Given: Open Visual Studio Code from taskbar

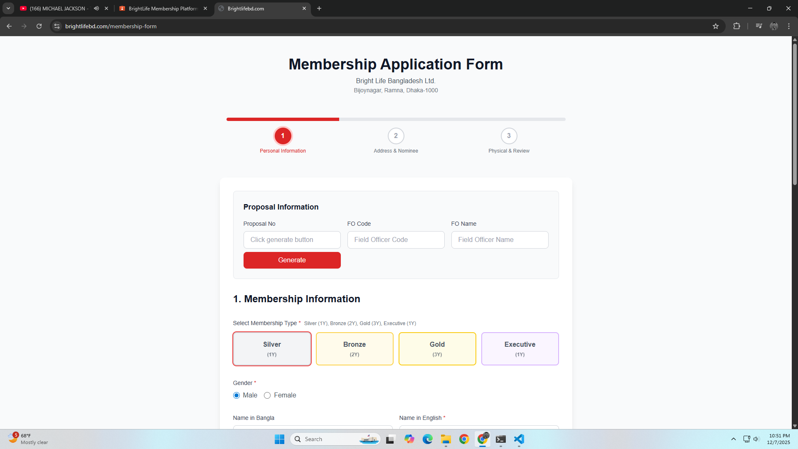Looking at the screenshot, I should [x=519, y=439].
